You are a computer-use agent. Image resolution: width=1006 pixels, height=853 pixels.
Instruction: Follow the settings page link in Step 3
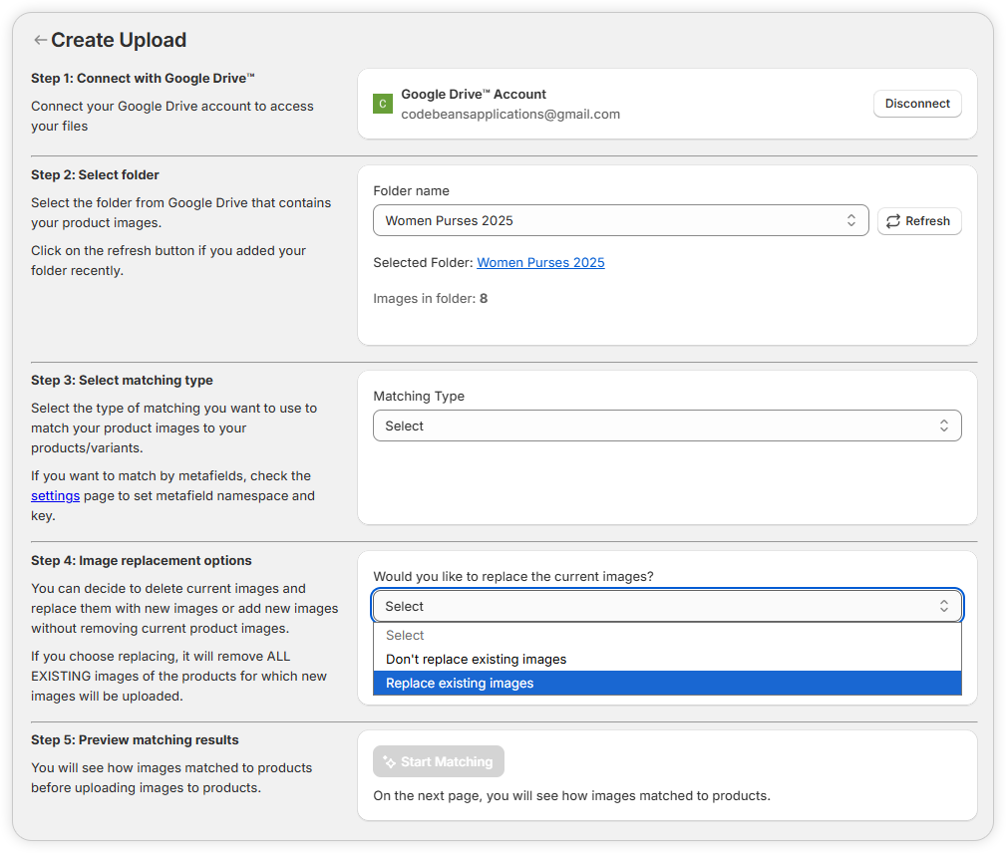pos(55,495)
